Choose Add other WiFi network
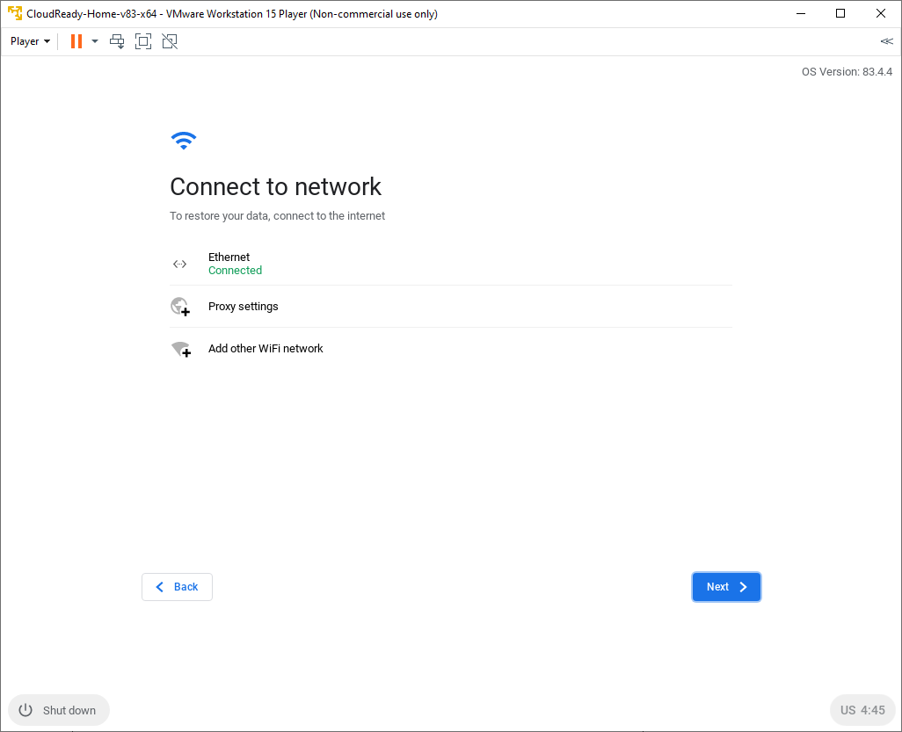Image resolution: width=902 pixels, height=732 pixels. point(266,349)
